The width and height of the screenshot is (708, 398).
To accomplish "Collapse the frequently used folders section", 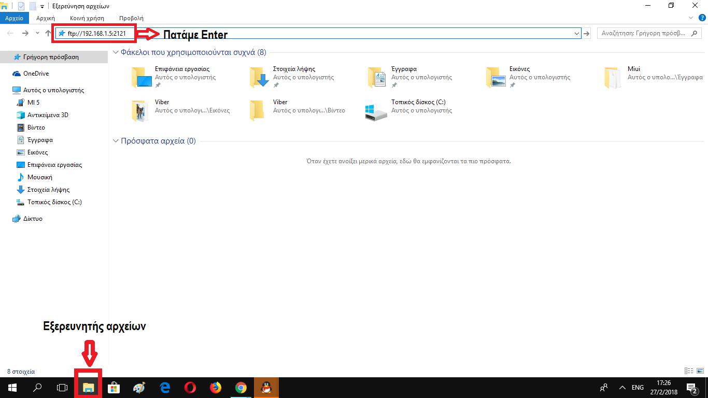I will pyautogui.click(x=116, y=52).
